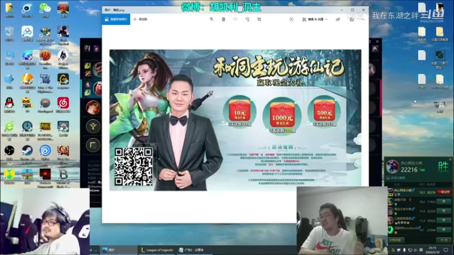The image size is (454, 255).
Task: Click the volume icon in the system tray
Action: click(x=415, y=250)
